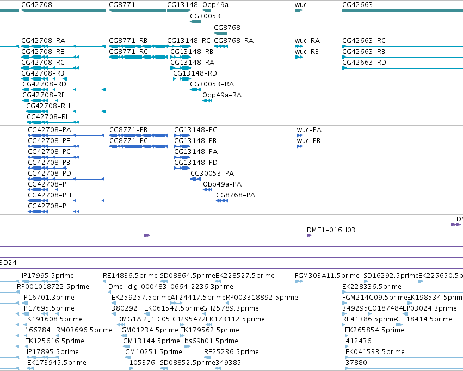Select transcript CG13148-RD
Viewport: 463px width, 371px height.
(195, 73)
